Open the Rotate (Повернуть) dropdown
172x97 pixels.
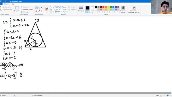26,12
